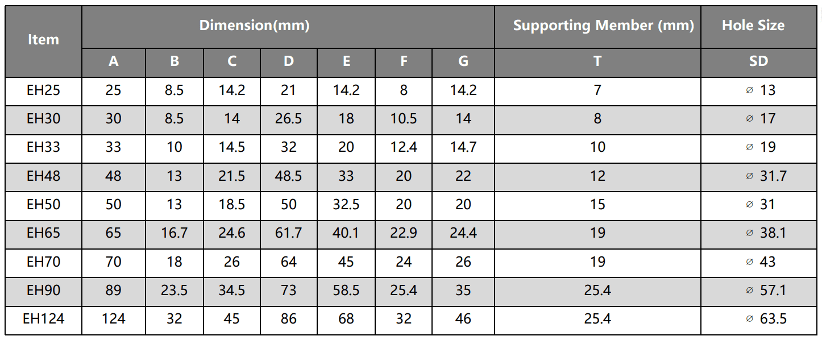This screenshot has height=340, width=822.
Task: Click the EH25 item cell
Action: coord(43,90)
